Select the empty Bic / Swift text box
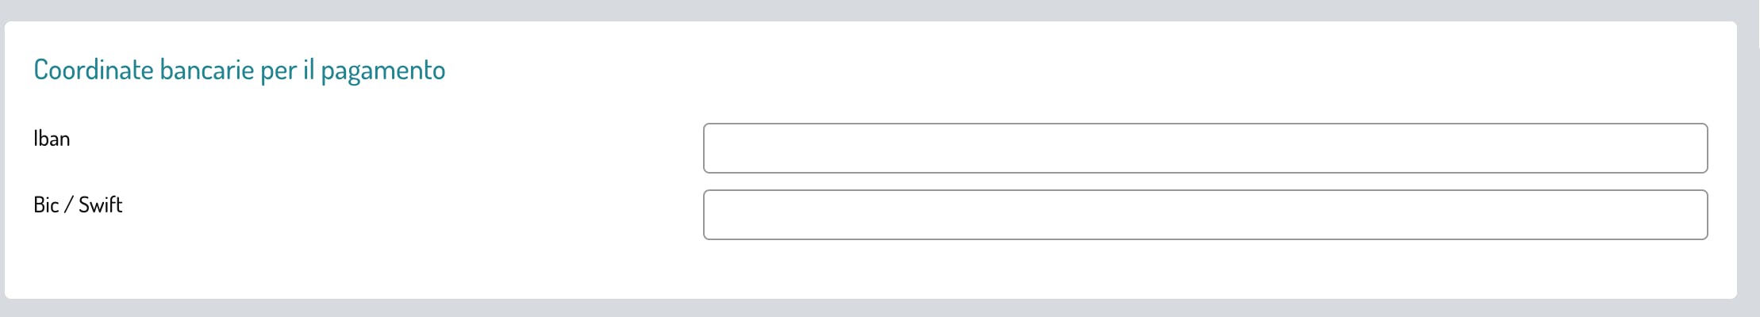Image resolution: width=1760 pixels, height=317 pixels. click(x=1205, y=215)
